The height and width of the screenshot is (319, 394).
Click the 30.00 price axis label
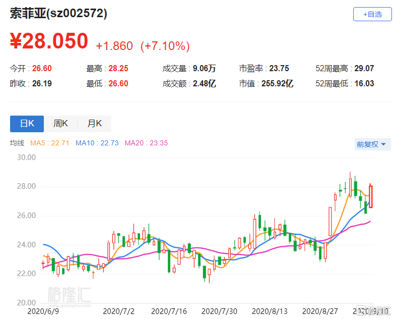click(26, 157)
